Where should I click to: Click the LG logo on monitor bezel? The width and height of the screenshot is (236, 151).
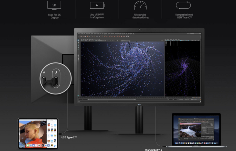coord(139,104)
